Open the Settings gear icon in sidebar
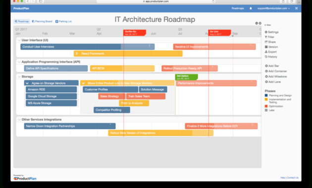 tap(266, 32)
